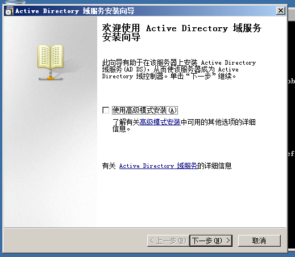Click the wizard title bar text
Screen dimensions: 295x257
(75, 11)
